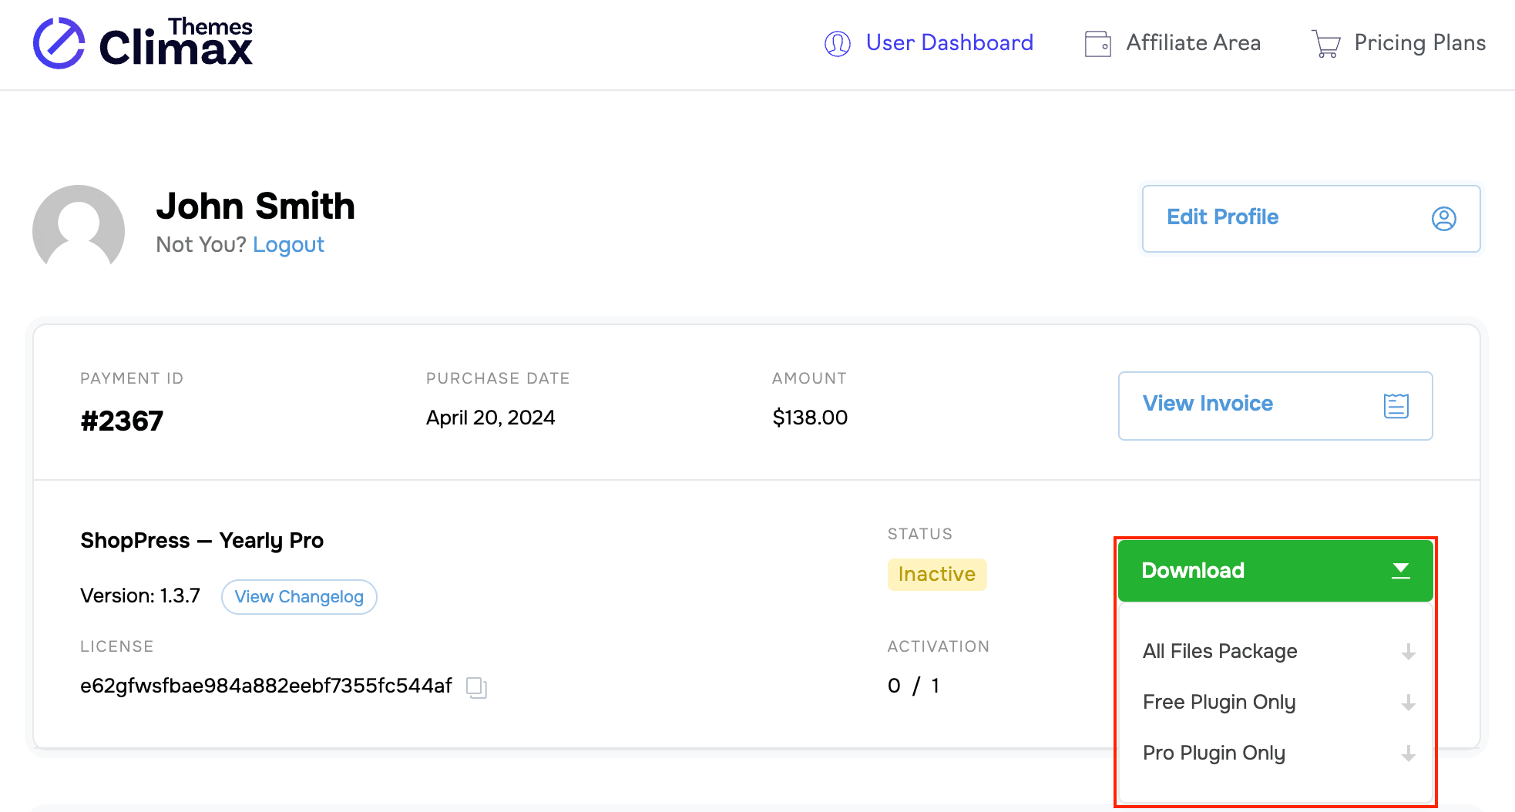Open View Changelog

pyautogui.click(x=299, y=597)
